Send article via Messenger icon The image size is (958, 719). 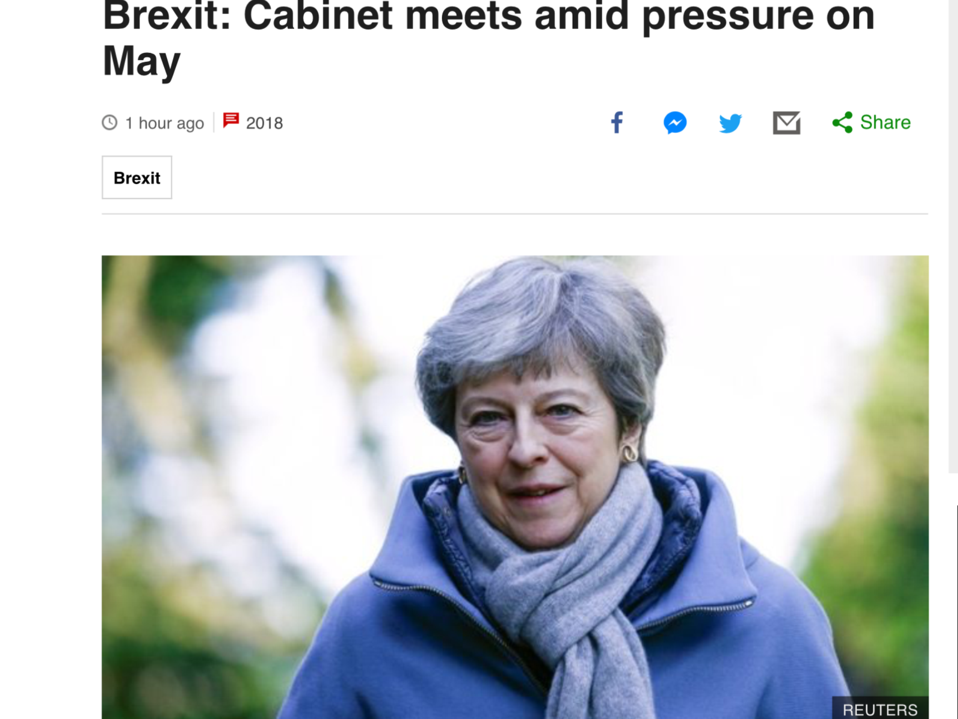[x=675, y=123]
